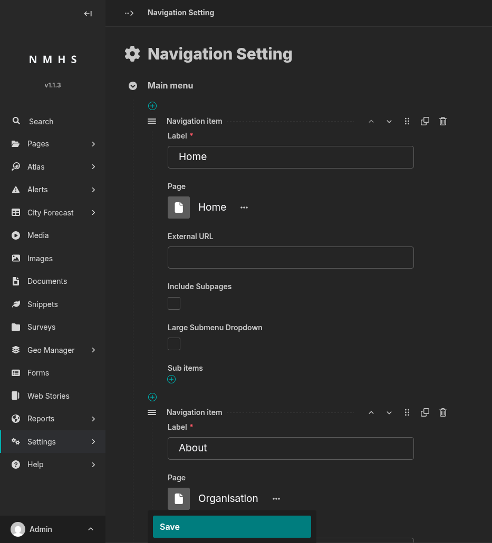This screenshot has width=492, height=543.
Task: Open Media in sidebar
Action: (53, 235)
